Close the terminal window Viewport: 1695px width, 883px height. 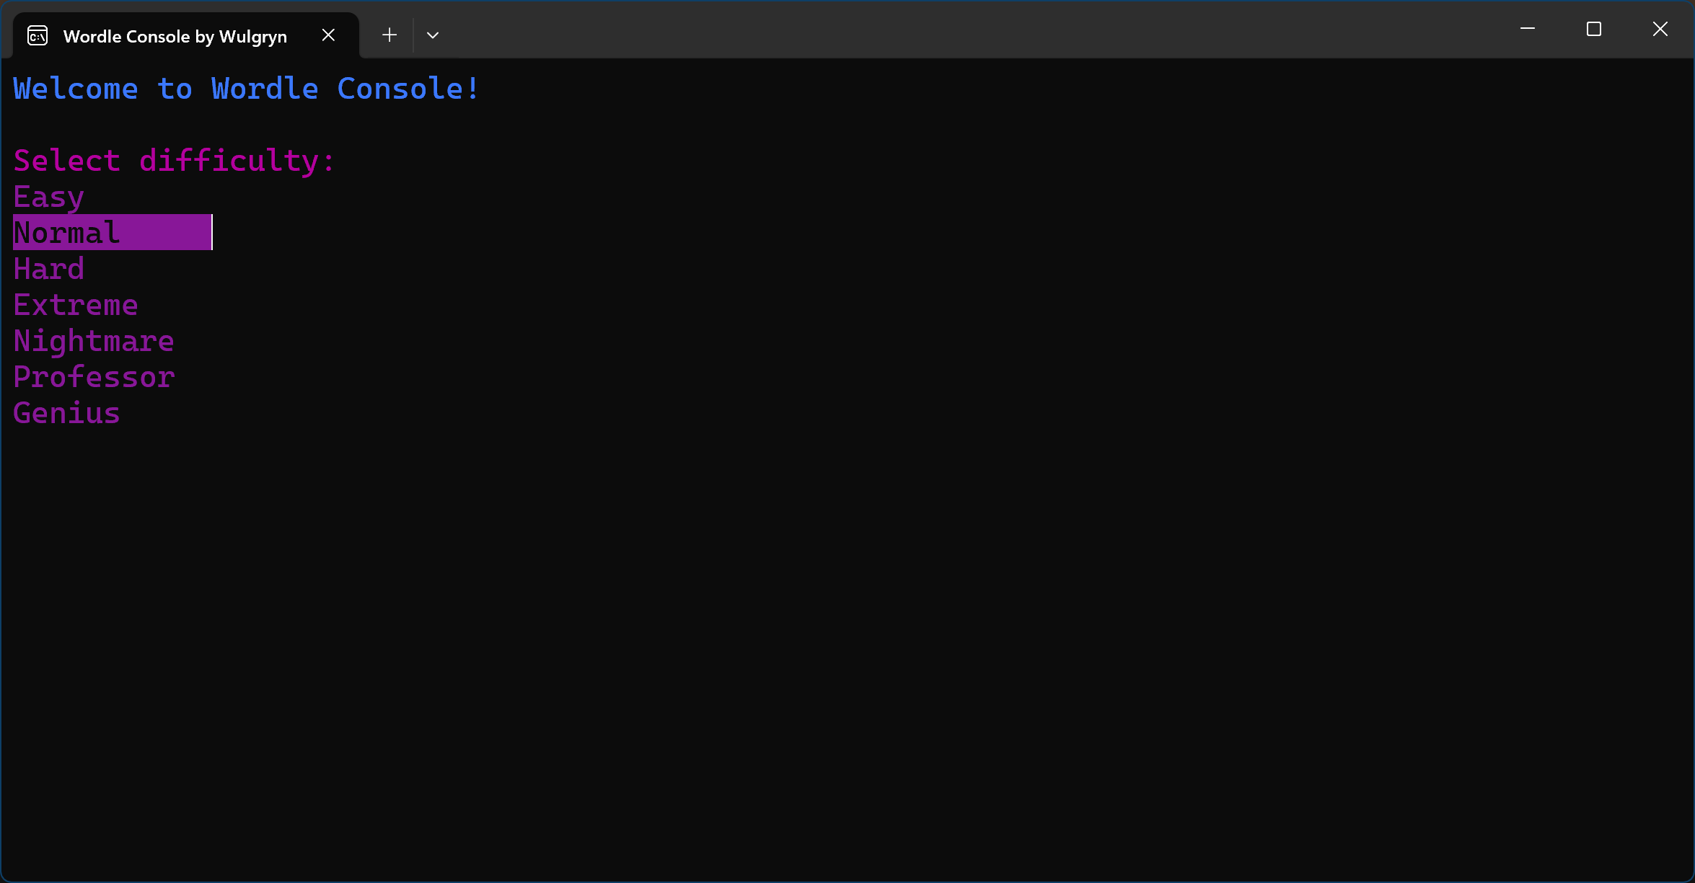[1660, 29]
